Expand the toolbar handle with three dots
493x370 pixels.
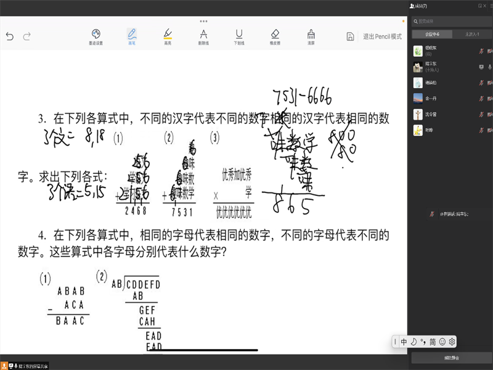pos(203,21)
